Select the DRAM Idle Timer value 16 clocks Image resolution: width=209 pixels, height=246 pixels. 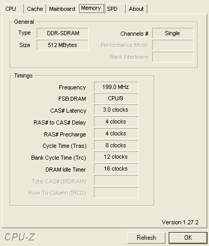click(x=116, y=168)
